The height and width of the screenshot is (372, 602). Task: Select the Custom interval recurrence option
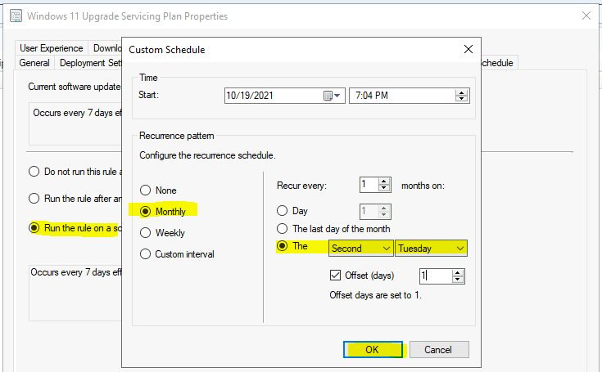coord(177,254)
